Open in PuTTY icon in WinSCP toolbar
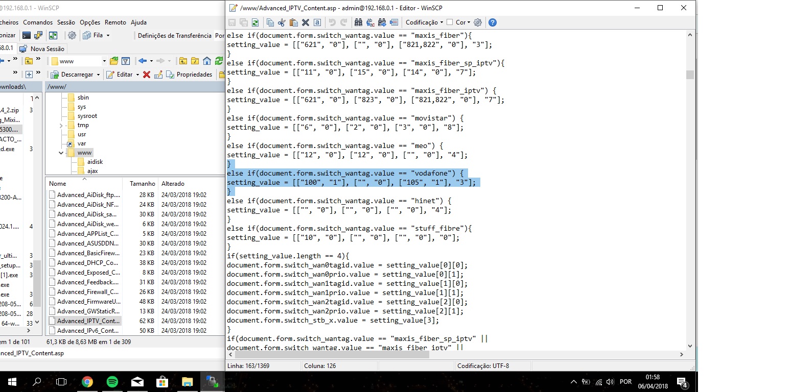 [x=38, y=35]
